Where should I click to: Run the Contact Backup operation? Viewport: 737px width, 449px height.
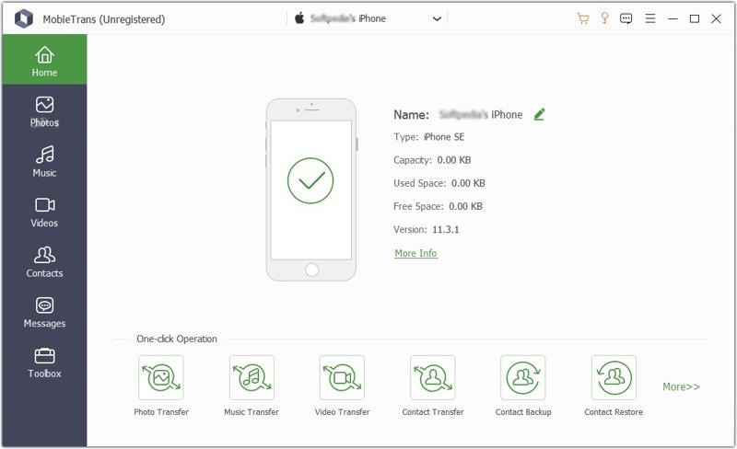point(523,377)
